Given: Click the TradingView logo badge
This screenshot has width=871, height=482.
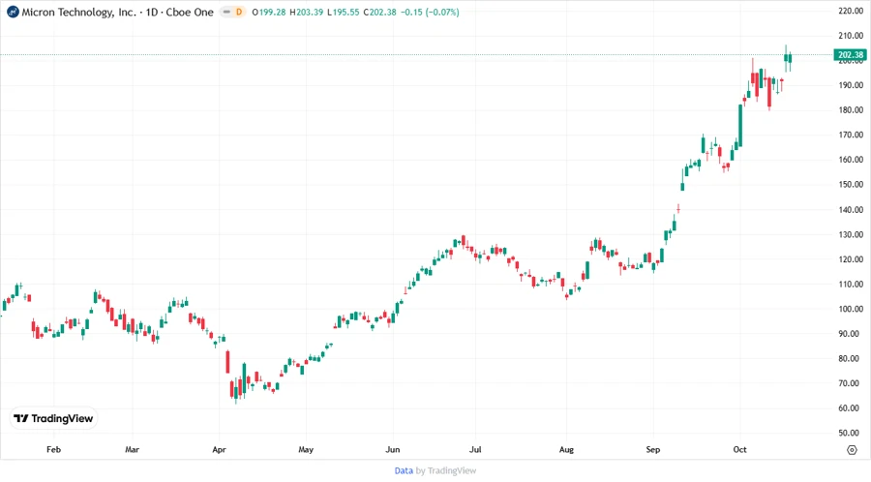Looking at the screenshot, I should pos(54,418).
